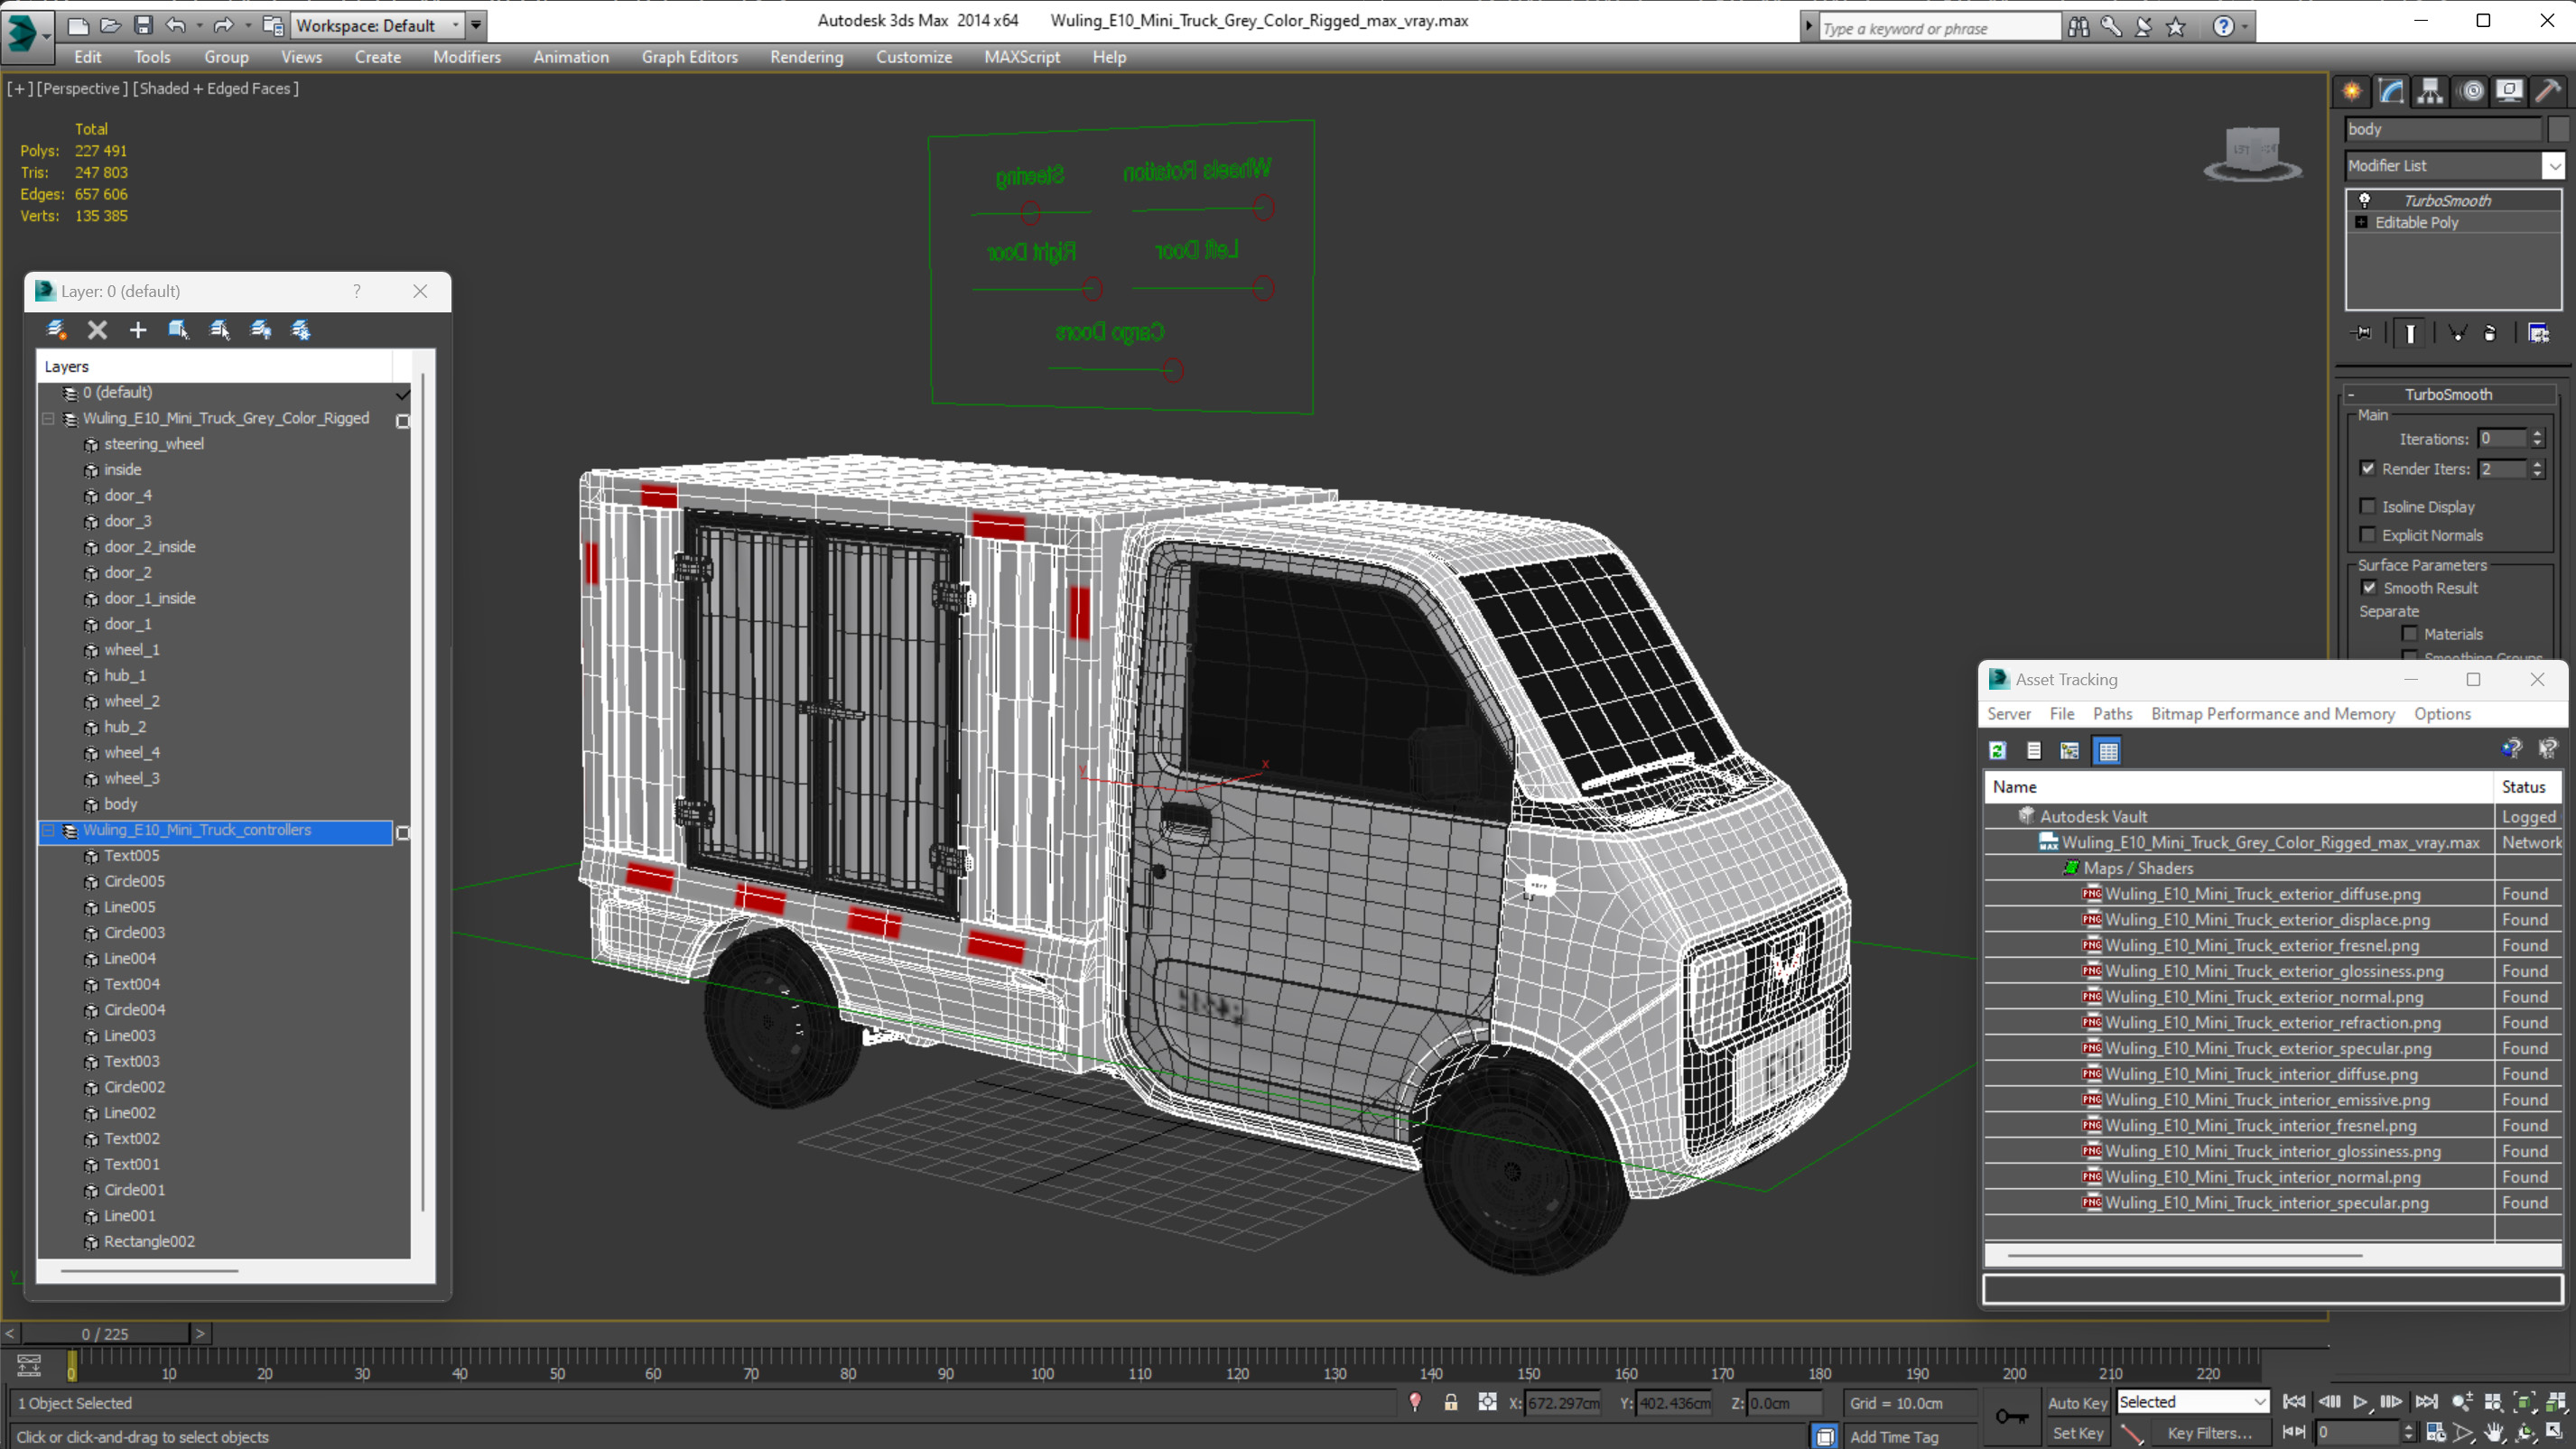Open the Modifiers menu
2576x1449 pixels.
click(x=466, y=57)
